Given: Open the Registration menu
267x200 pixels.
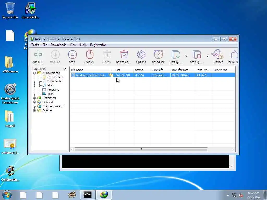Looking at the screenshot, I should point(98,45).
